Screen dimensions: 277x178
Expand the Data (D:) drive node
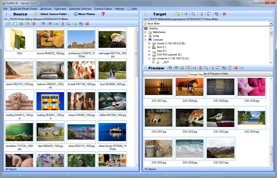click(149, 51)
